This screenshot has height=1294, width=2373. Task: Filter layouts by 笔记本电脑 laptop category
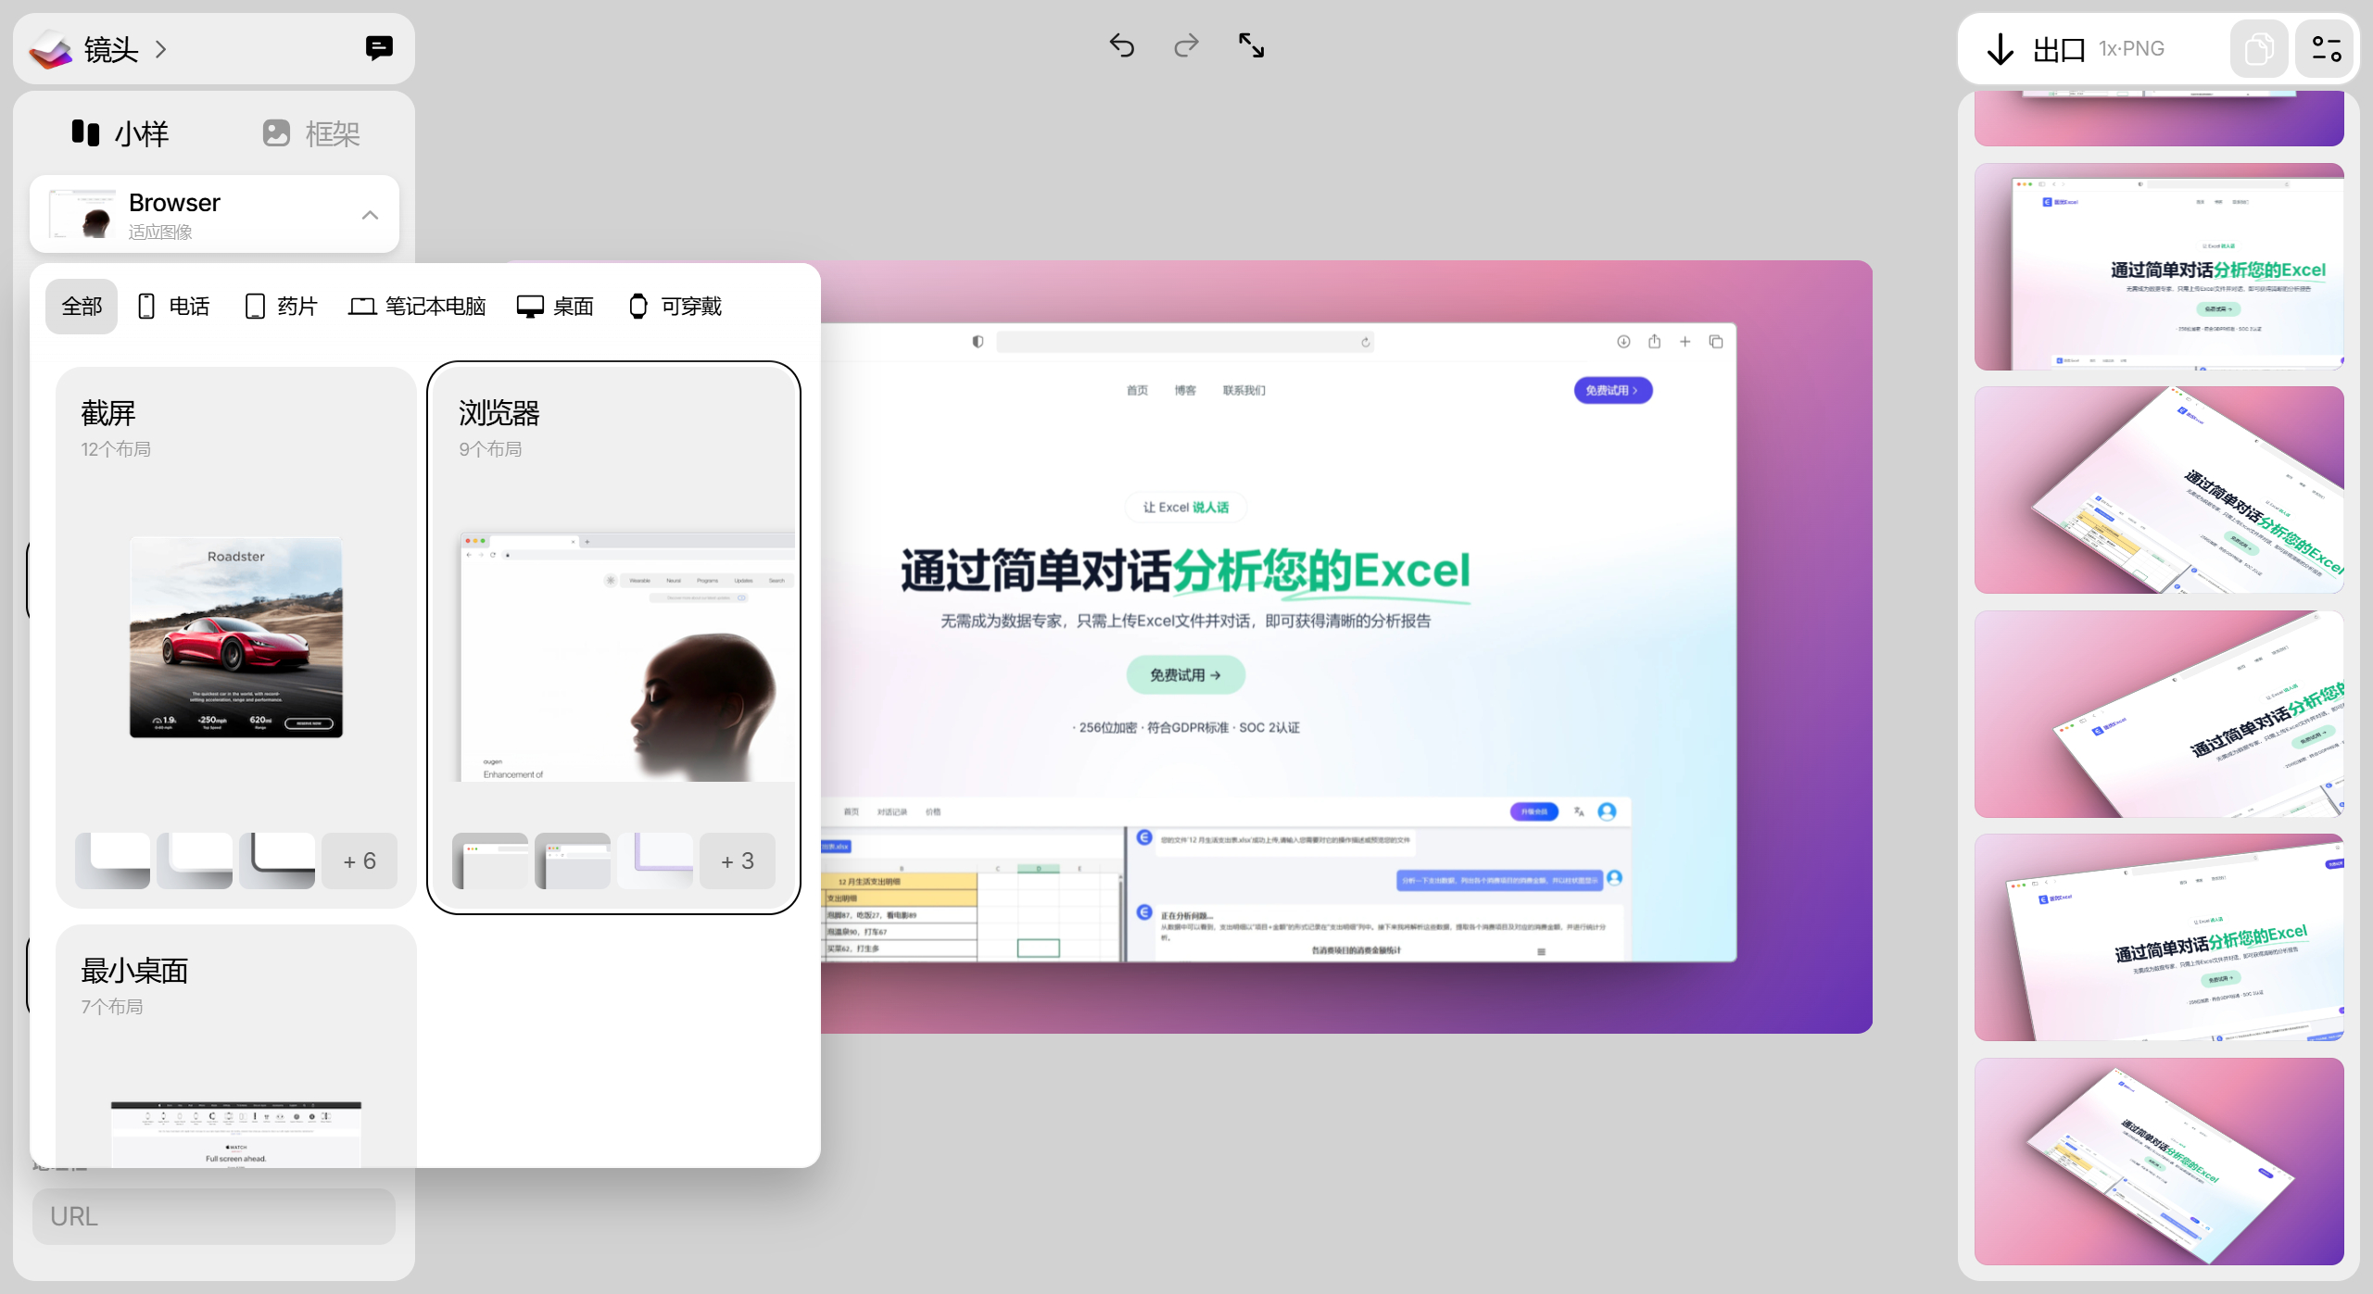point(417,307)
